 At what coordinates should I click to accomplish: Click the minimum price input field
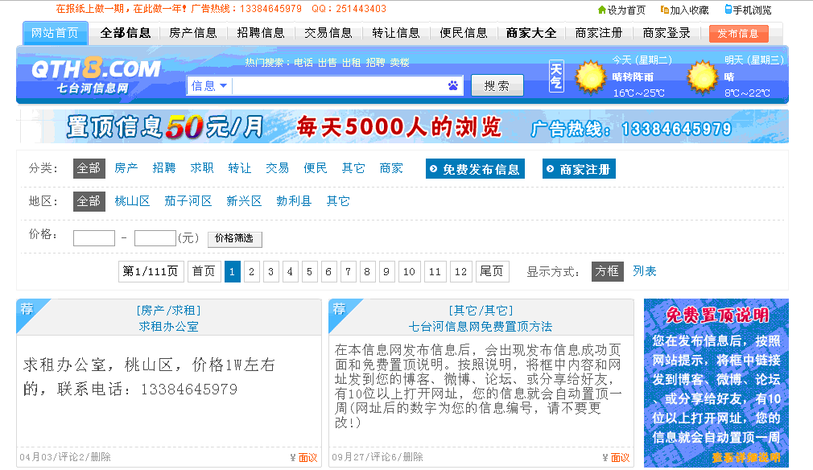[x=94, y=238]
